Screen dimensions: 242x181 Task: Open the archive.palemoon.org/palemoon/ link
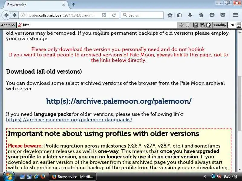click(119, 101)
